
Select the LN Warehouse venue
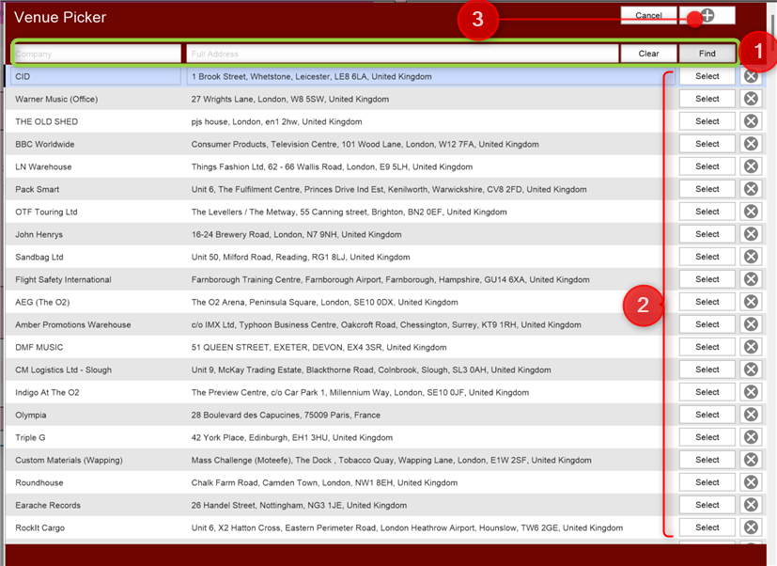click(707, 166)
